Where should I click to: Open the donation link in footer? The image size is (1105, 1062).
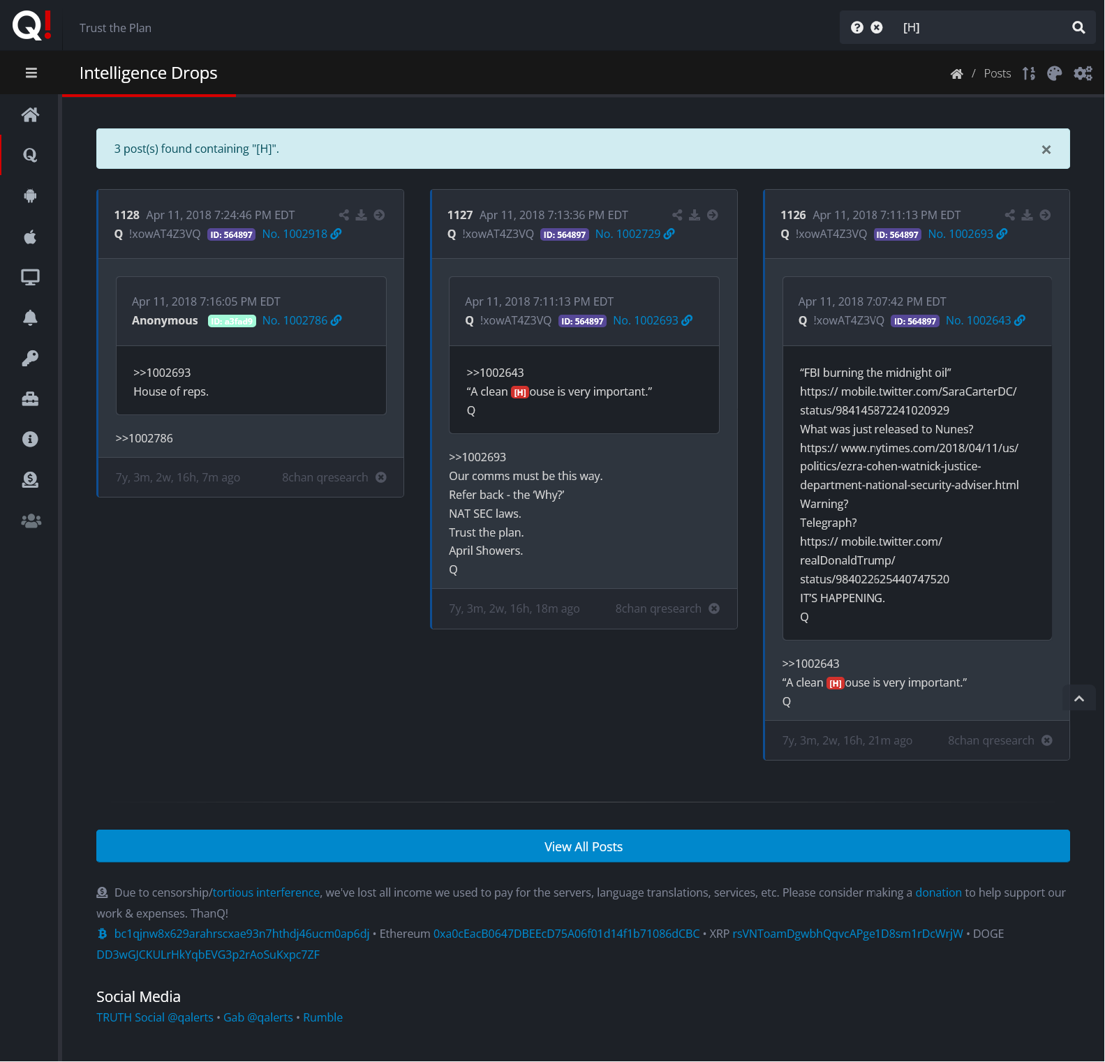(x=938, y=892)
